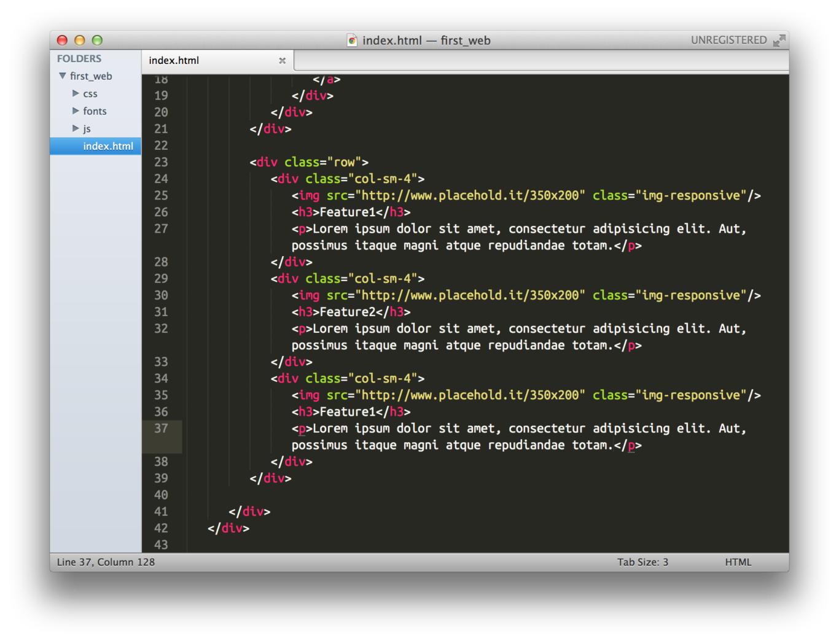Click the UNREGISTERED label

pos(728,41)
